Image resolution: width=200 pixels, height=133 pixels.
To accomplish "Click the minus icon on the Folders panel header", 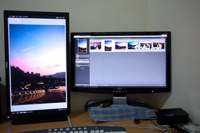I will pyautogui.click(x=87, y=58).
